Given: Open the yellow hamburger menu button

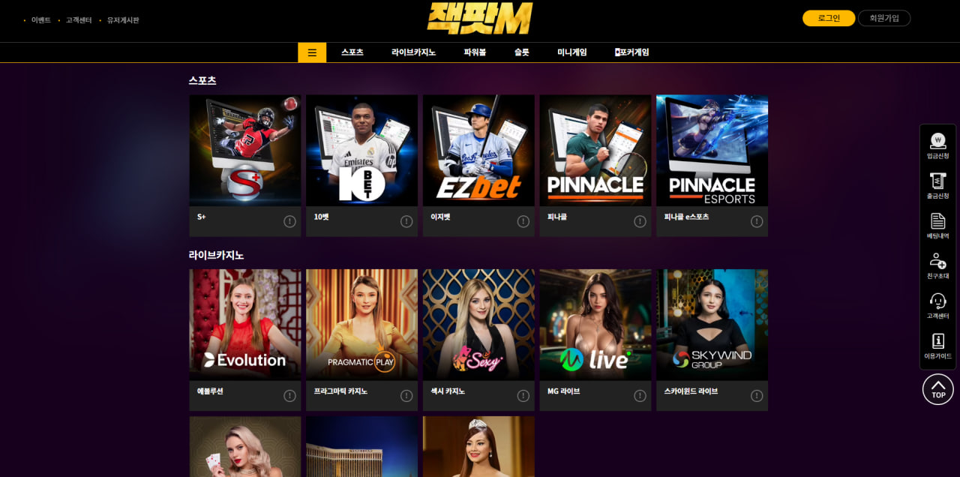Looking at the screenshot, I should [x=312, y=52].
